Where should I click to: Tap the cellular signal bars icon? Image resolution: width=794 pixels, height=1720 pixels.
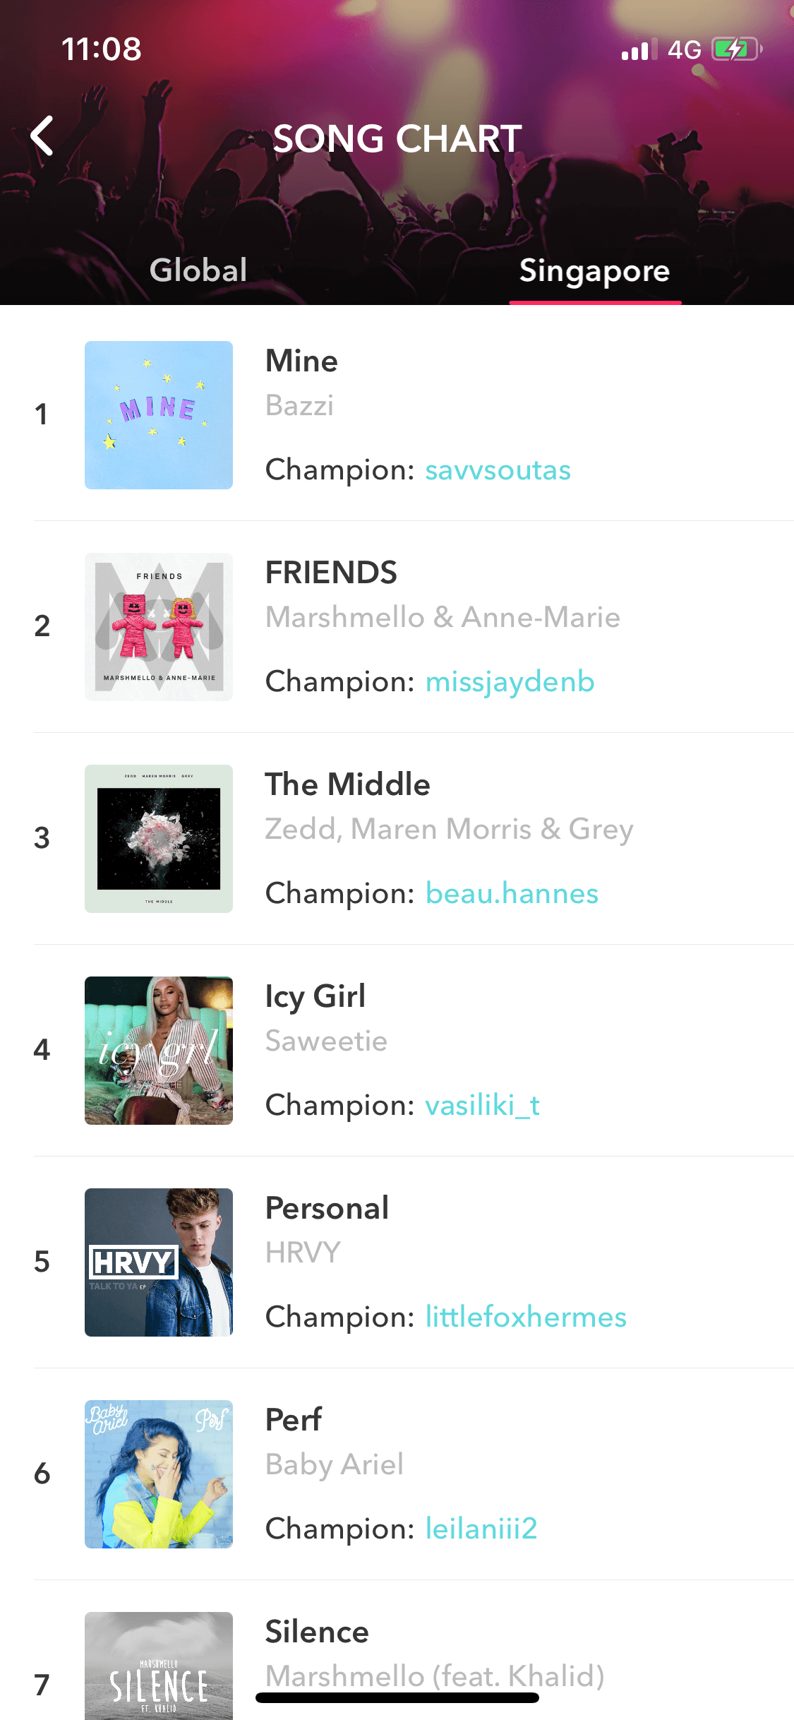[639, 49]
